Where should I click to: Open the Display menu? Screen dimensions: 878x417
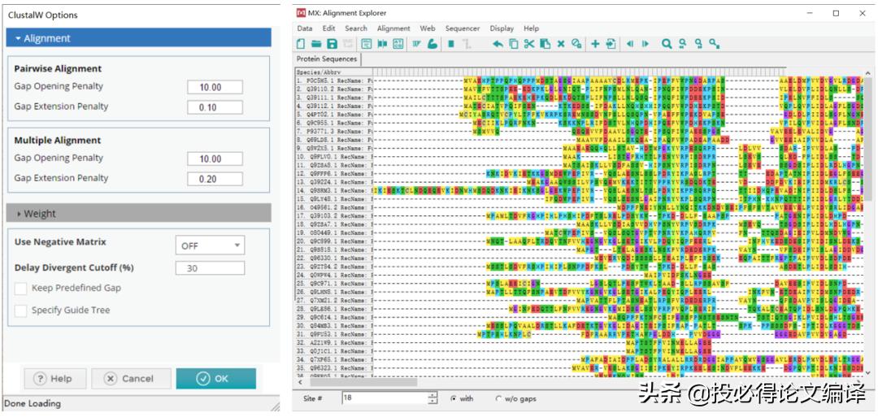(502, 28)
